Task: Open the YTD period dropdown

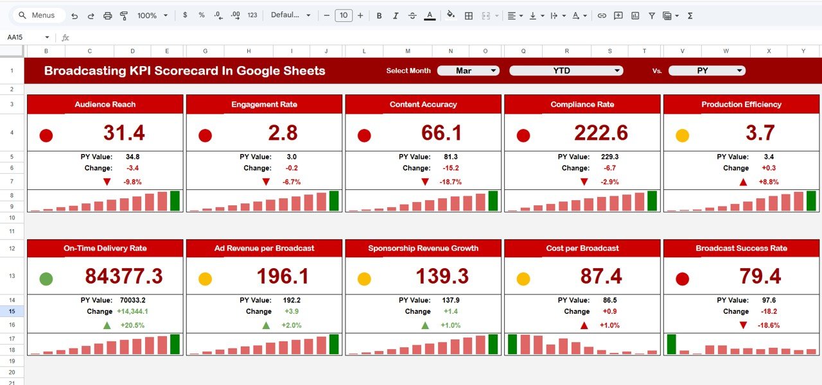Action: click(566, 71)
